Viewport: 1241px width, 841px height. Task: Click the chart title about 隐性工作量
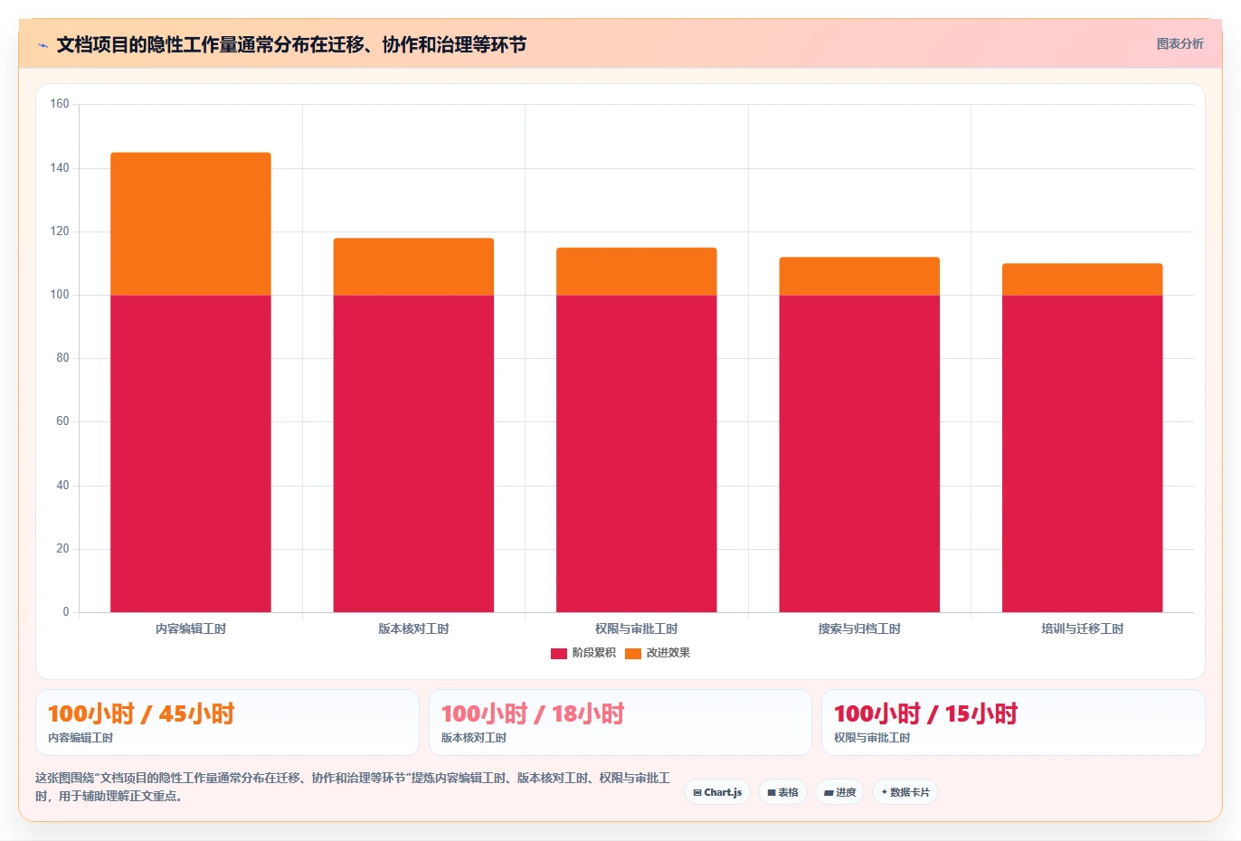(x=291, y=44)
